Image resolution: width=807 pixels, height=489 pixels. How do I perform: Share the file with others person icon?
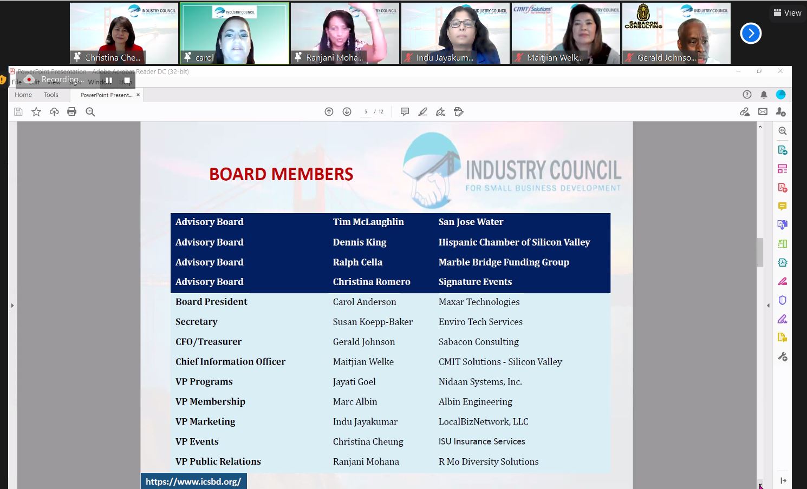click(780, 111)
